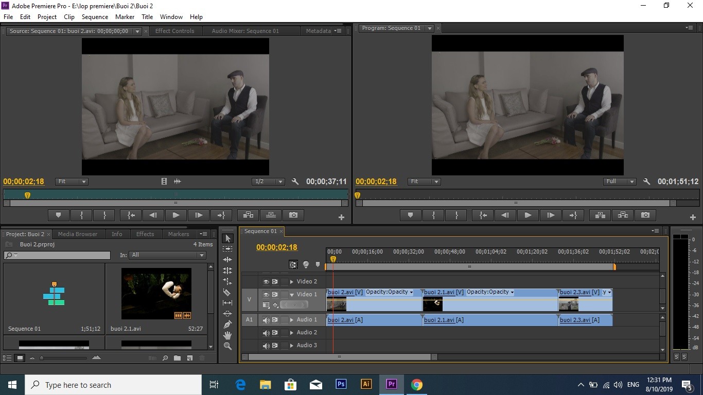703x395 pixels.
Task: Open the In: All filter dropdown
Action: coord(168,255)
